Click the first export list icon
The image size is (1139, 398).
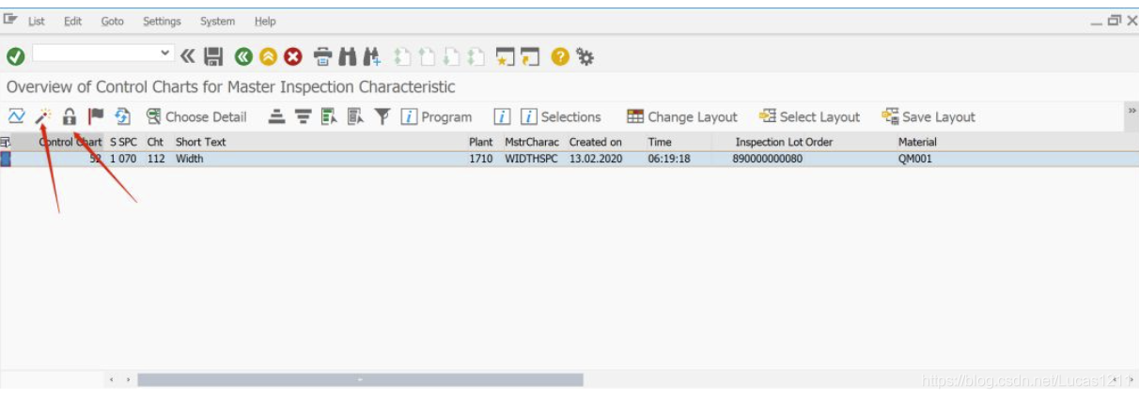click(329, 116)
